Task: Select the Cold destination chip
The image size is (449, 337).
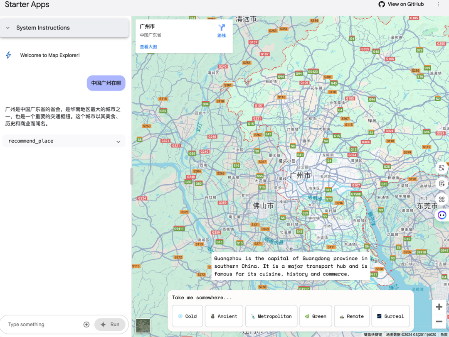Action: tap(187, 316)
